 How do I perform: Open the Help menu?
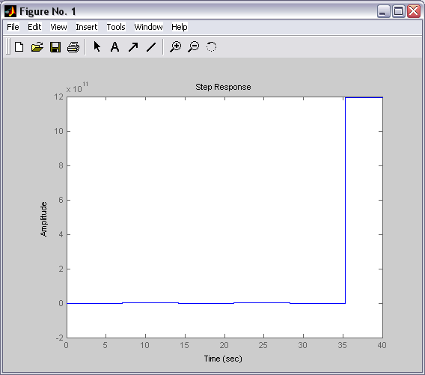180,27
